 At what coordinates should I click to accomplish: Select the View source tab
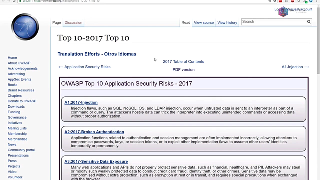point(204,22)
